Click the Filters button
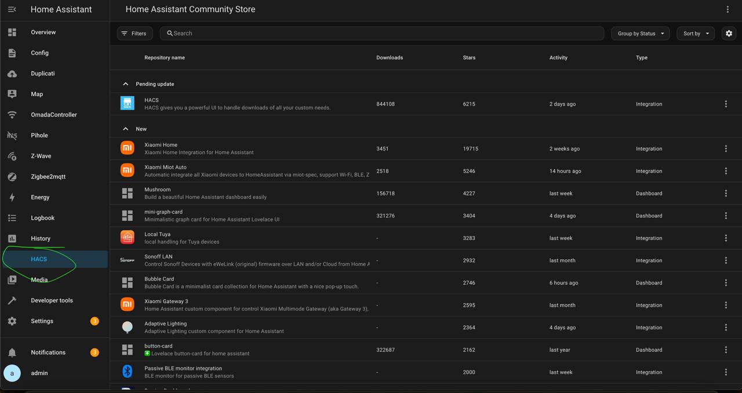Viewport: 742px width, 393px height. point(134,34)
